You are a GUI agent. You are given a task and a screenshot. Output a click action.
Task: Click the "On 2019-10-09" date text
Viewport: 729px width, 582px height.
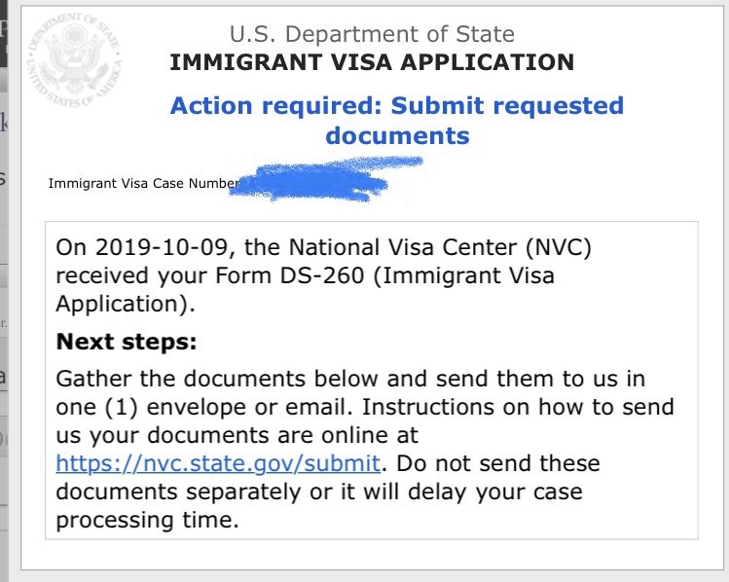click(x=128, y=247)
